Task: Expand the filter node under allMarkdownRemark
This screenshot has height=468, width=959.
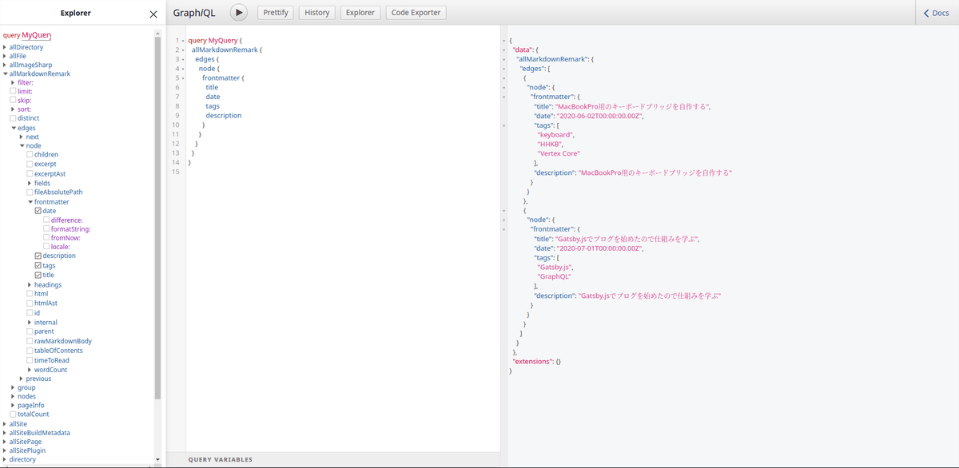Action: point(14,81)
